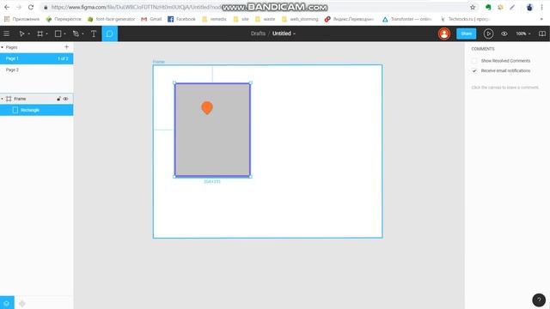Open Gmail bookmark
Screen dimensions: 550x309
tap(151, 19)
